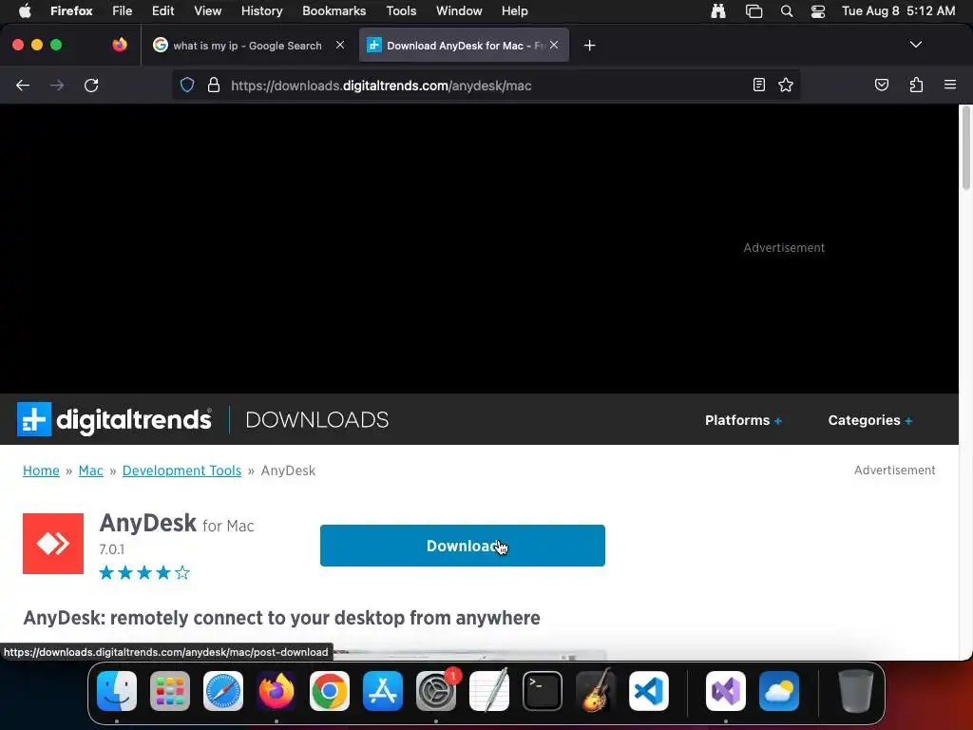Open Finder from the Dock
973x730 pixels.
pyautogui.click(x=117, y=691)
